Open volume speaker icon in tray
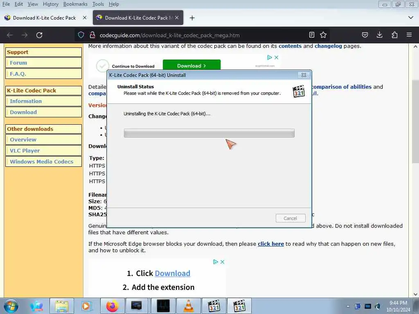 point(378,306)
